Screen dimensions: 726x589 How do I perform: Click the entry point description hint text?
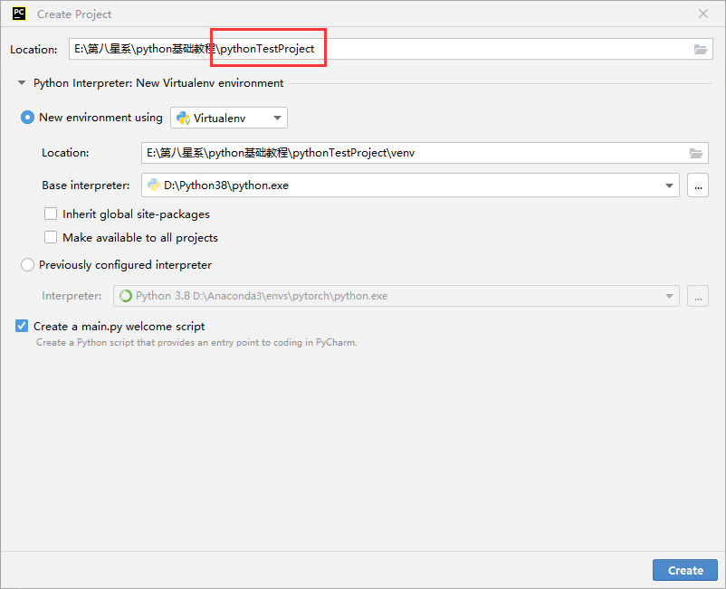tap(196, 343)
